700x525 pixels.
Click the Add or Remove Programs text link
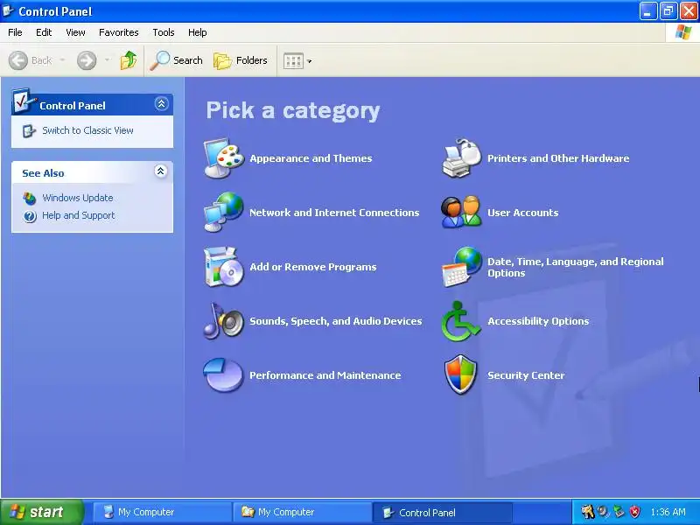click(x=313, y=267)
